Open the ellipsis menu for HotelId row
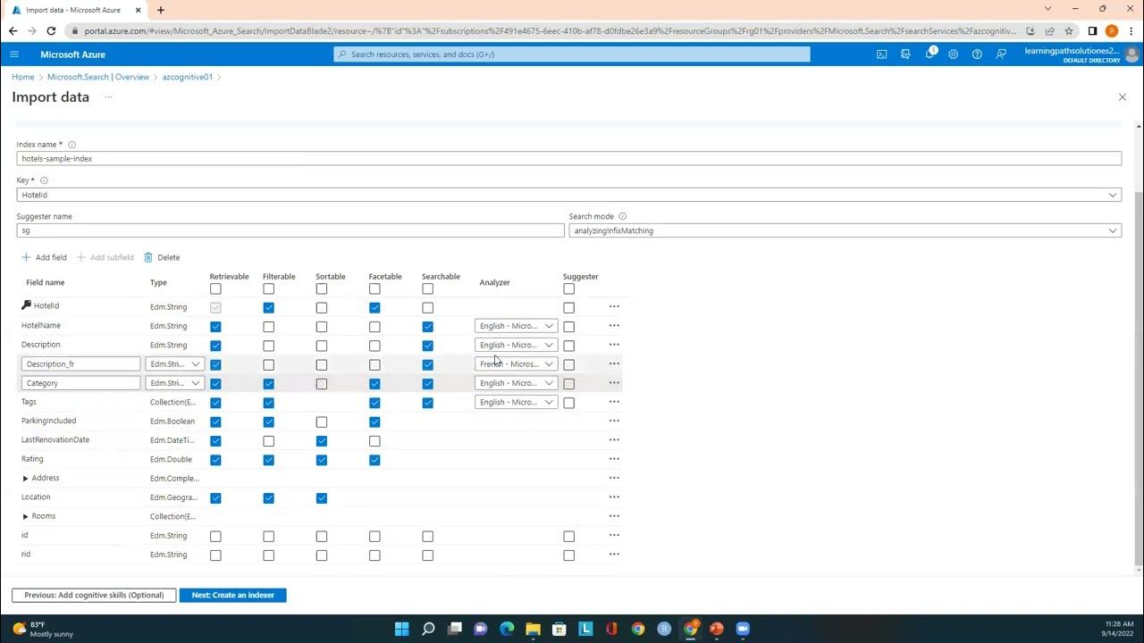This screenshot has height=643, width=1144. pyautogui.click(x=614, y=306)
